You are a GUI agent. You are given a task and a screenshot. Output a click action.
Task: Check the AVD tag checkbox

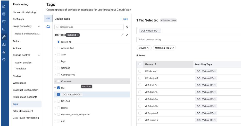pyautogui.click(x=59, y=55)
